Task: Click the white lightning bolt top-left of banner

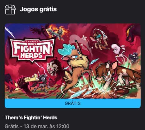Action: click(10, 32)
